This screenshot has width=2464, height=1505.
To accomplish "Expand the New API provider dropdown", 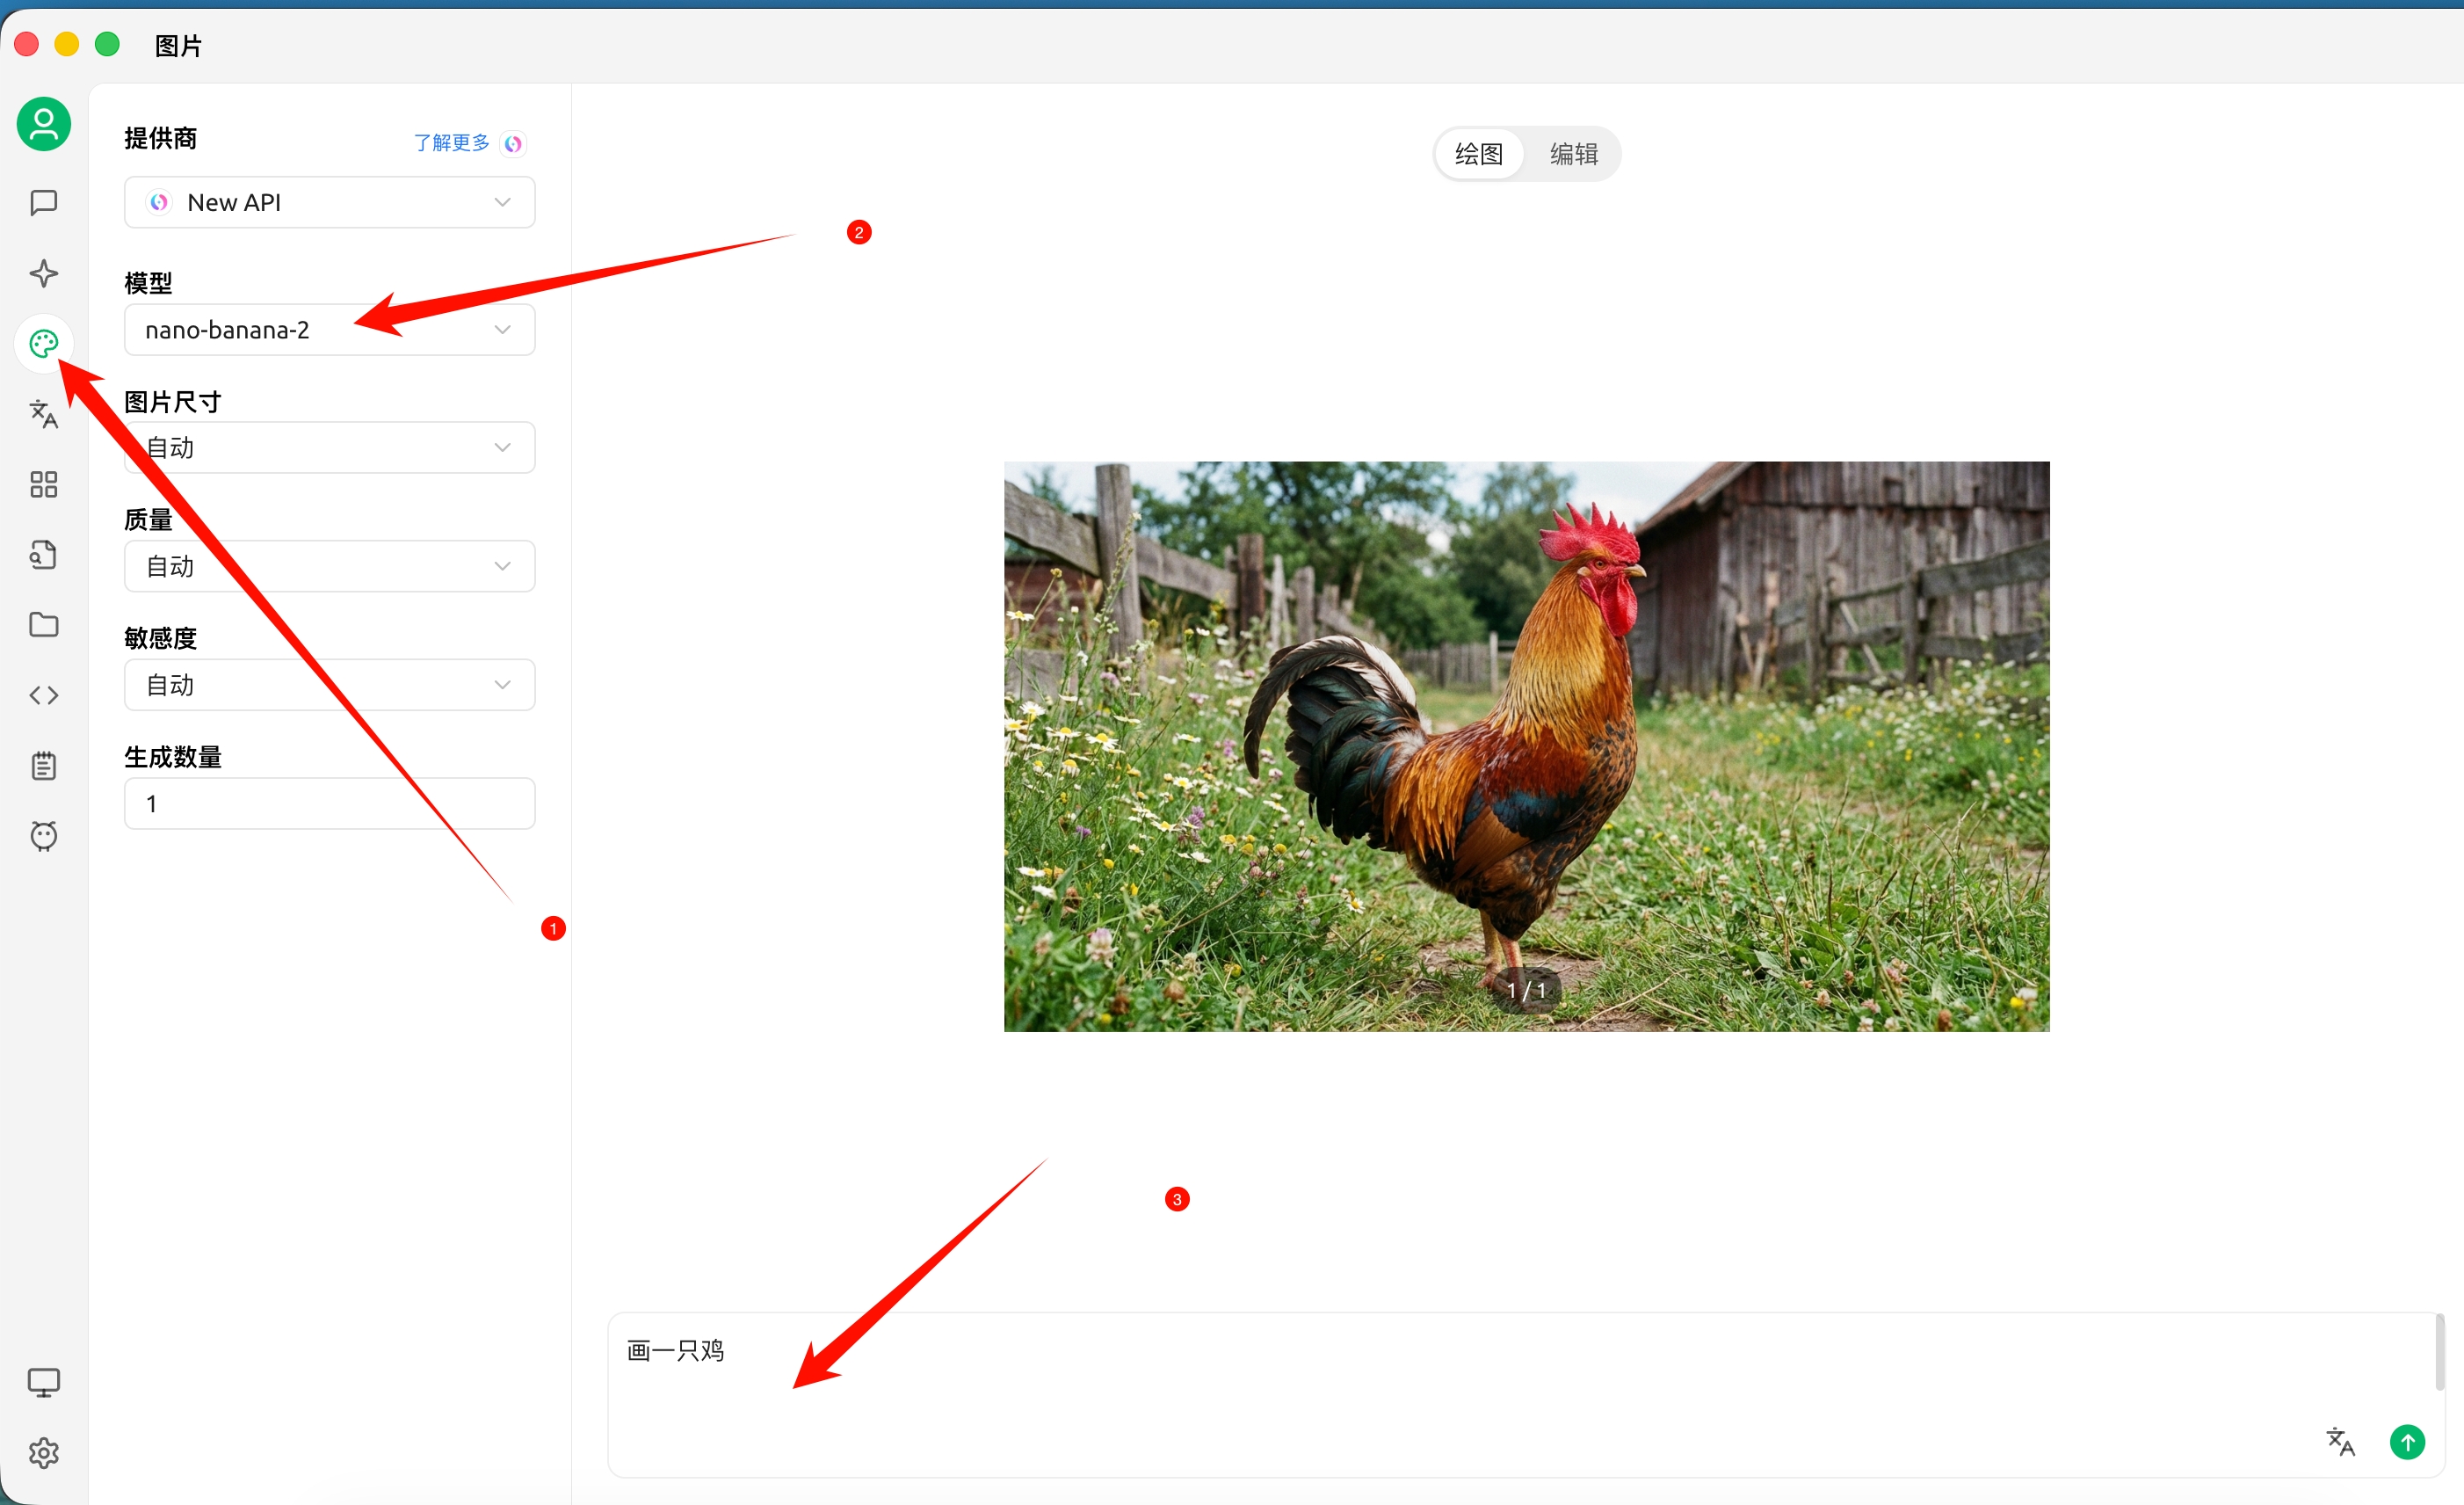I will tap(329, 202).
